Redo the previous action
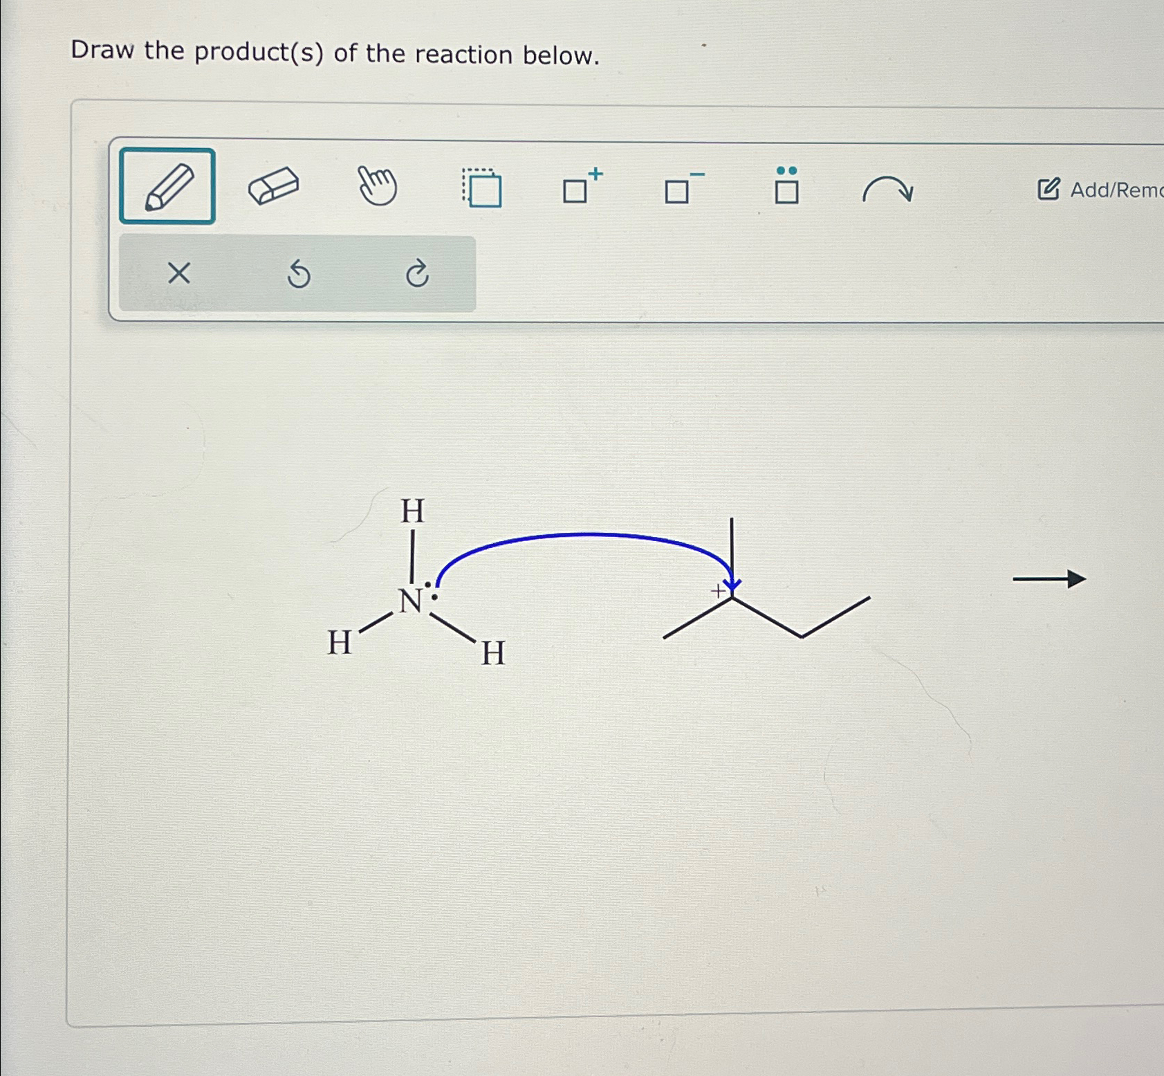Image resolution: width=1164 pixels, height=1076 pixels. pos(418,275)
